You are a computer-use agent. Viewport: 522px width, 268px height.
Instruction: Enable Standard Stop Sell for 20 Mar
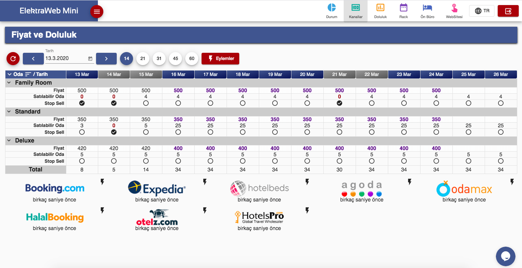307,132
